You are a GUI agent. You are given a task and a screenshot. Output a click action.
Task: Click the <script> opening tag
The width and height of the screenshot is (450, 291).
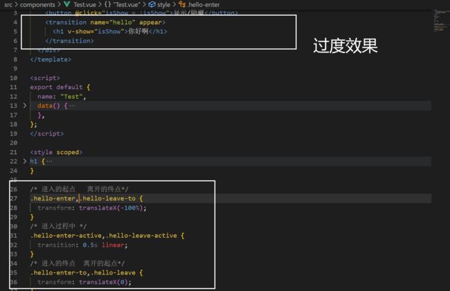45,78
